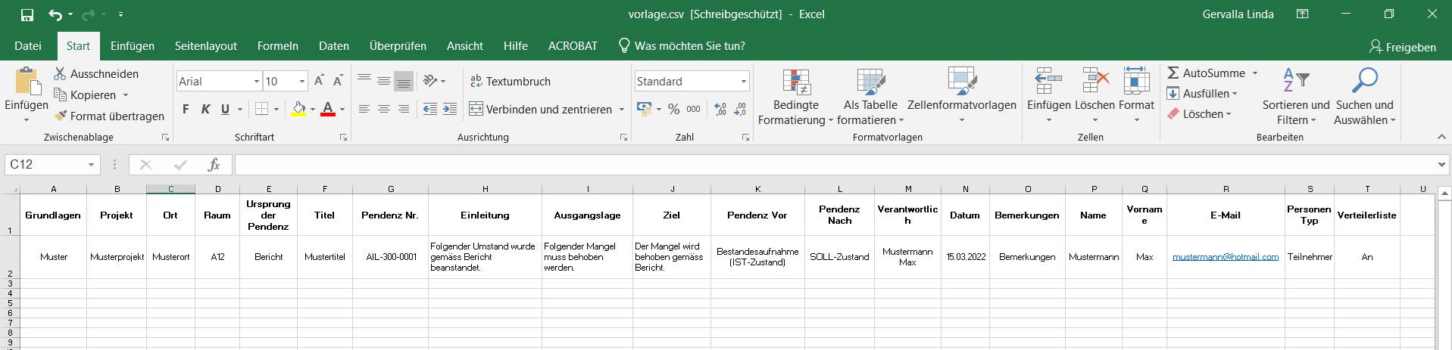Click the AutoSumme sigma icon
1452x350 pixels.
(1173, 73)
